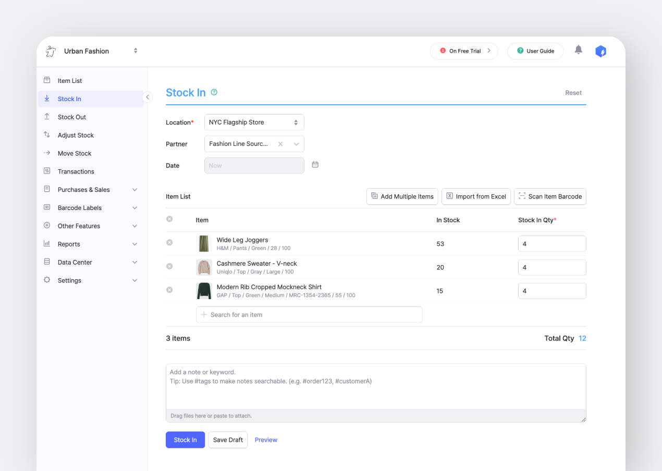Open Transactions from sidebar
Screen dimensions: 662x471
pos(76,171)
